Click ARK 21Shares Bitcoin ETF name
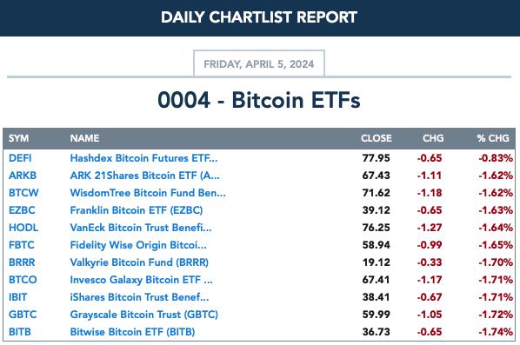The image size is (520, 345). pos(145,176)
